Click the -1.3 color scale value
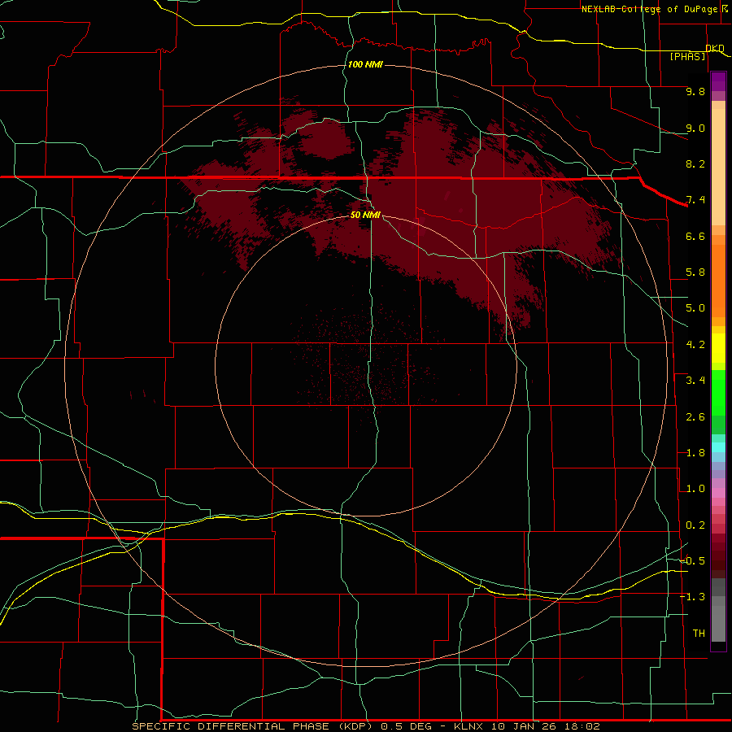The image size is (732, 732). click(693, 597)
